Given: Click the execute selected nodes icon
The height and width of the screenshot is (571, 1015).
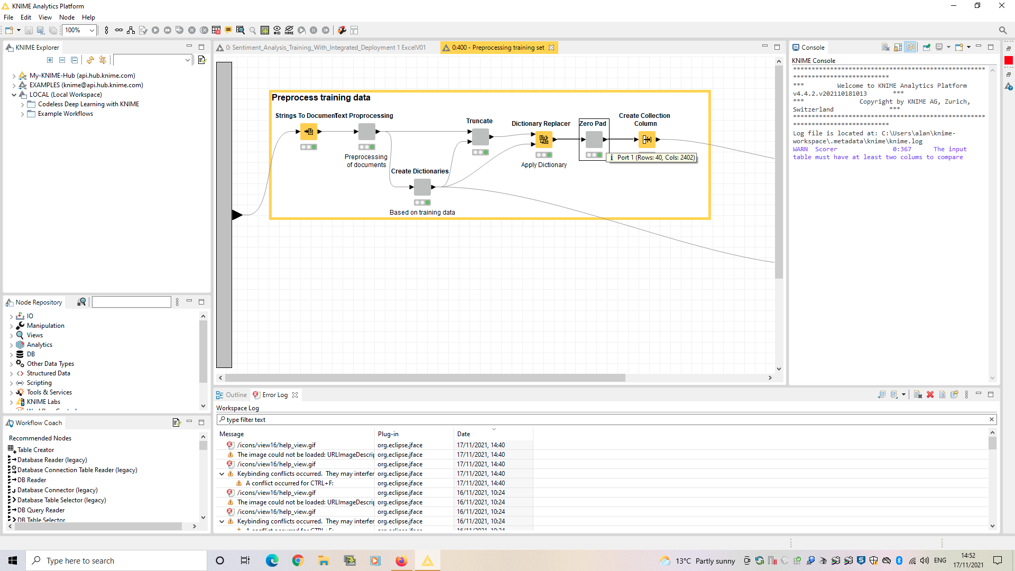Looking at the screenshot, I should [x=155, y=30].
